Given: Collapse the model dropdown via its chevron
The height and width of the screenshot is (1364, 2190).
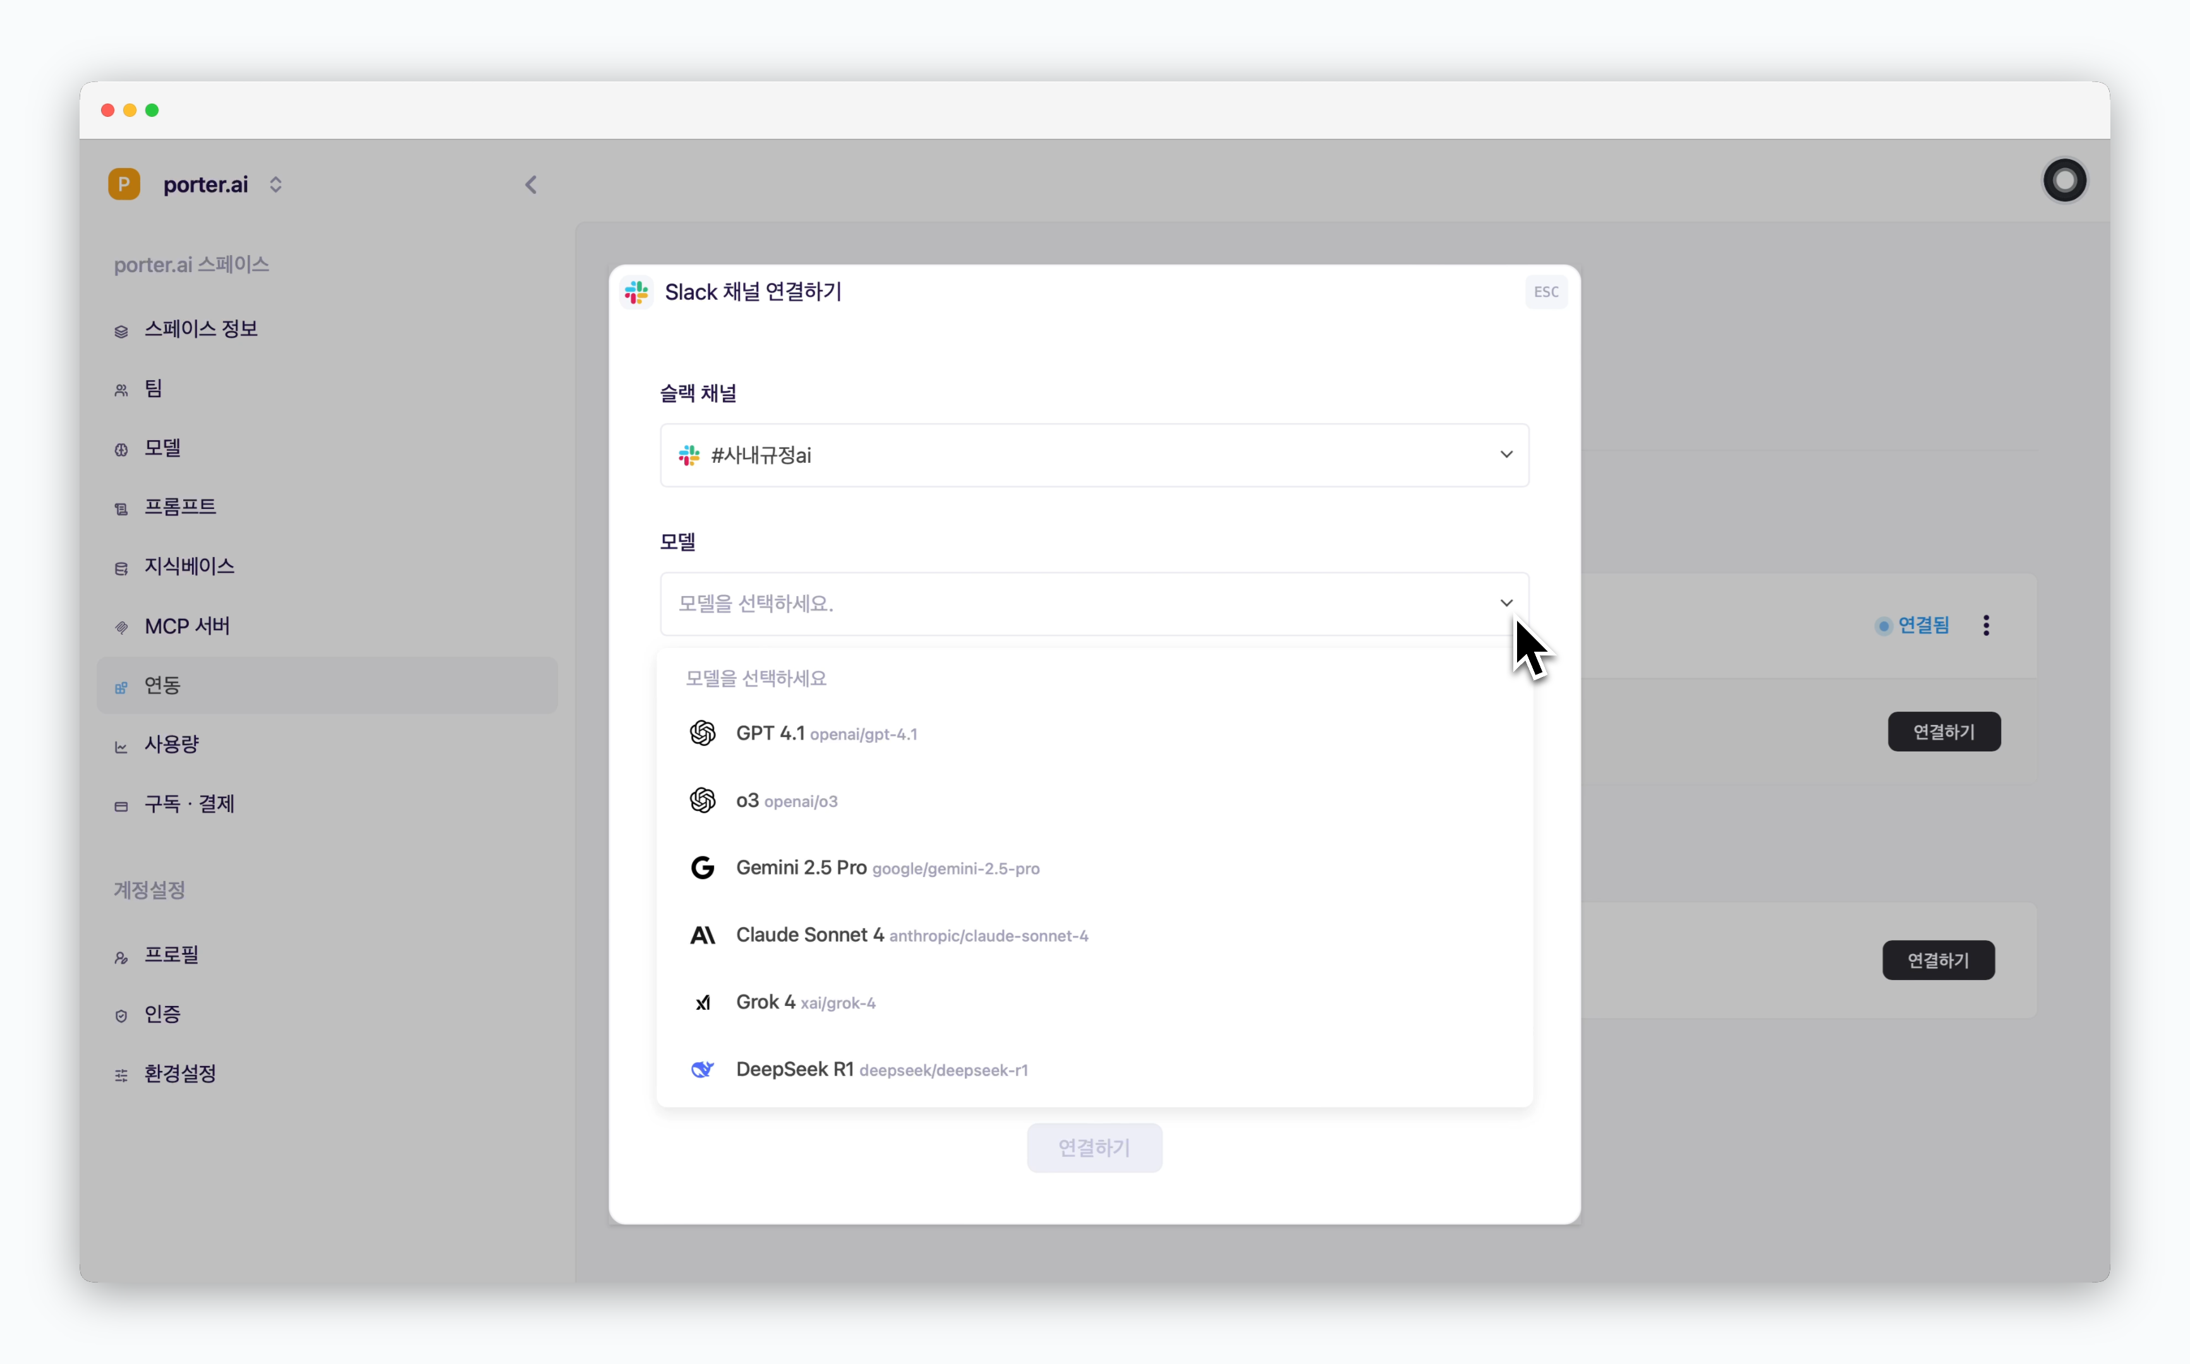Looking at the screenshot, I should (1506, 602).
